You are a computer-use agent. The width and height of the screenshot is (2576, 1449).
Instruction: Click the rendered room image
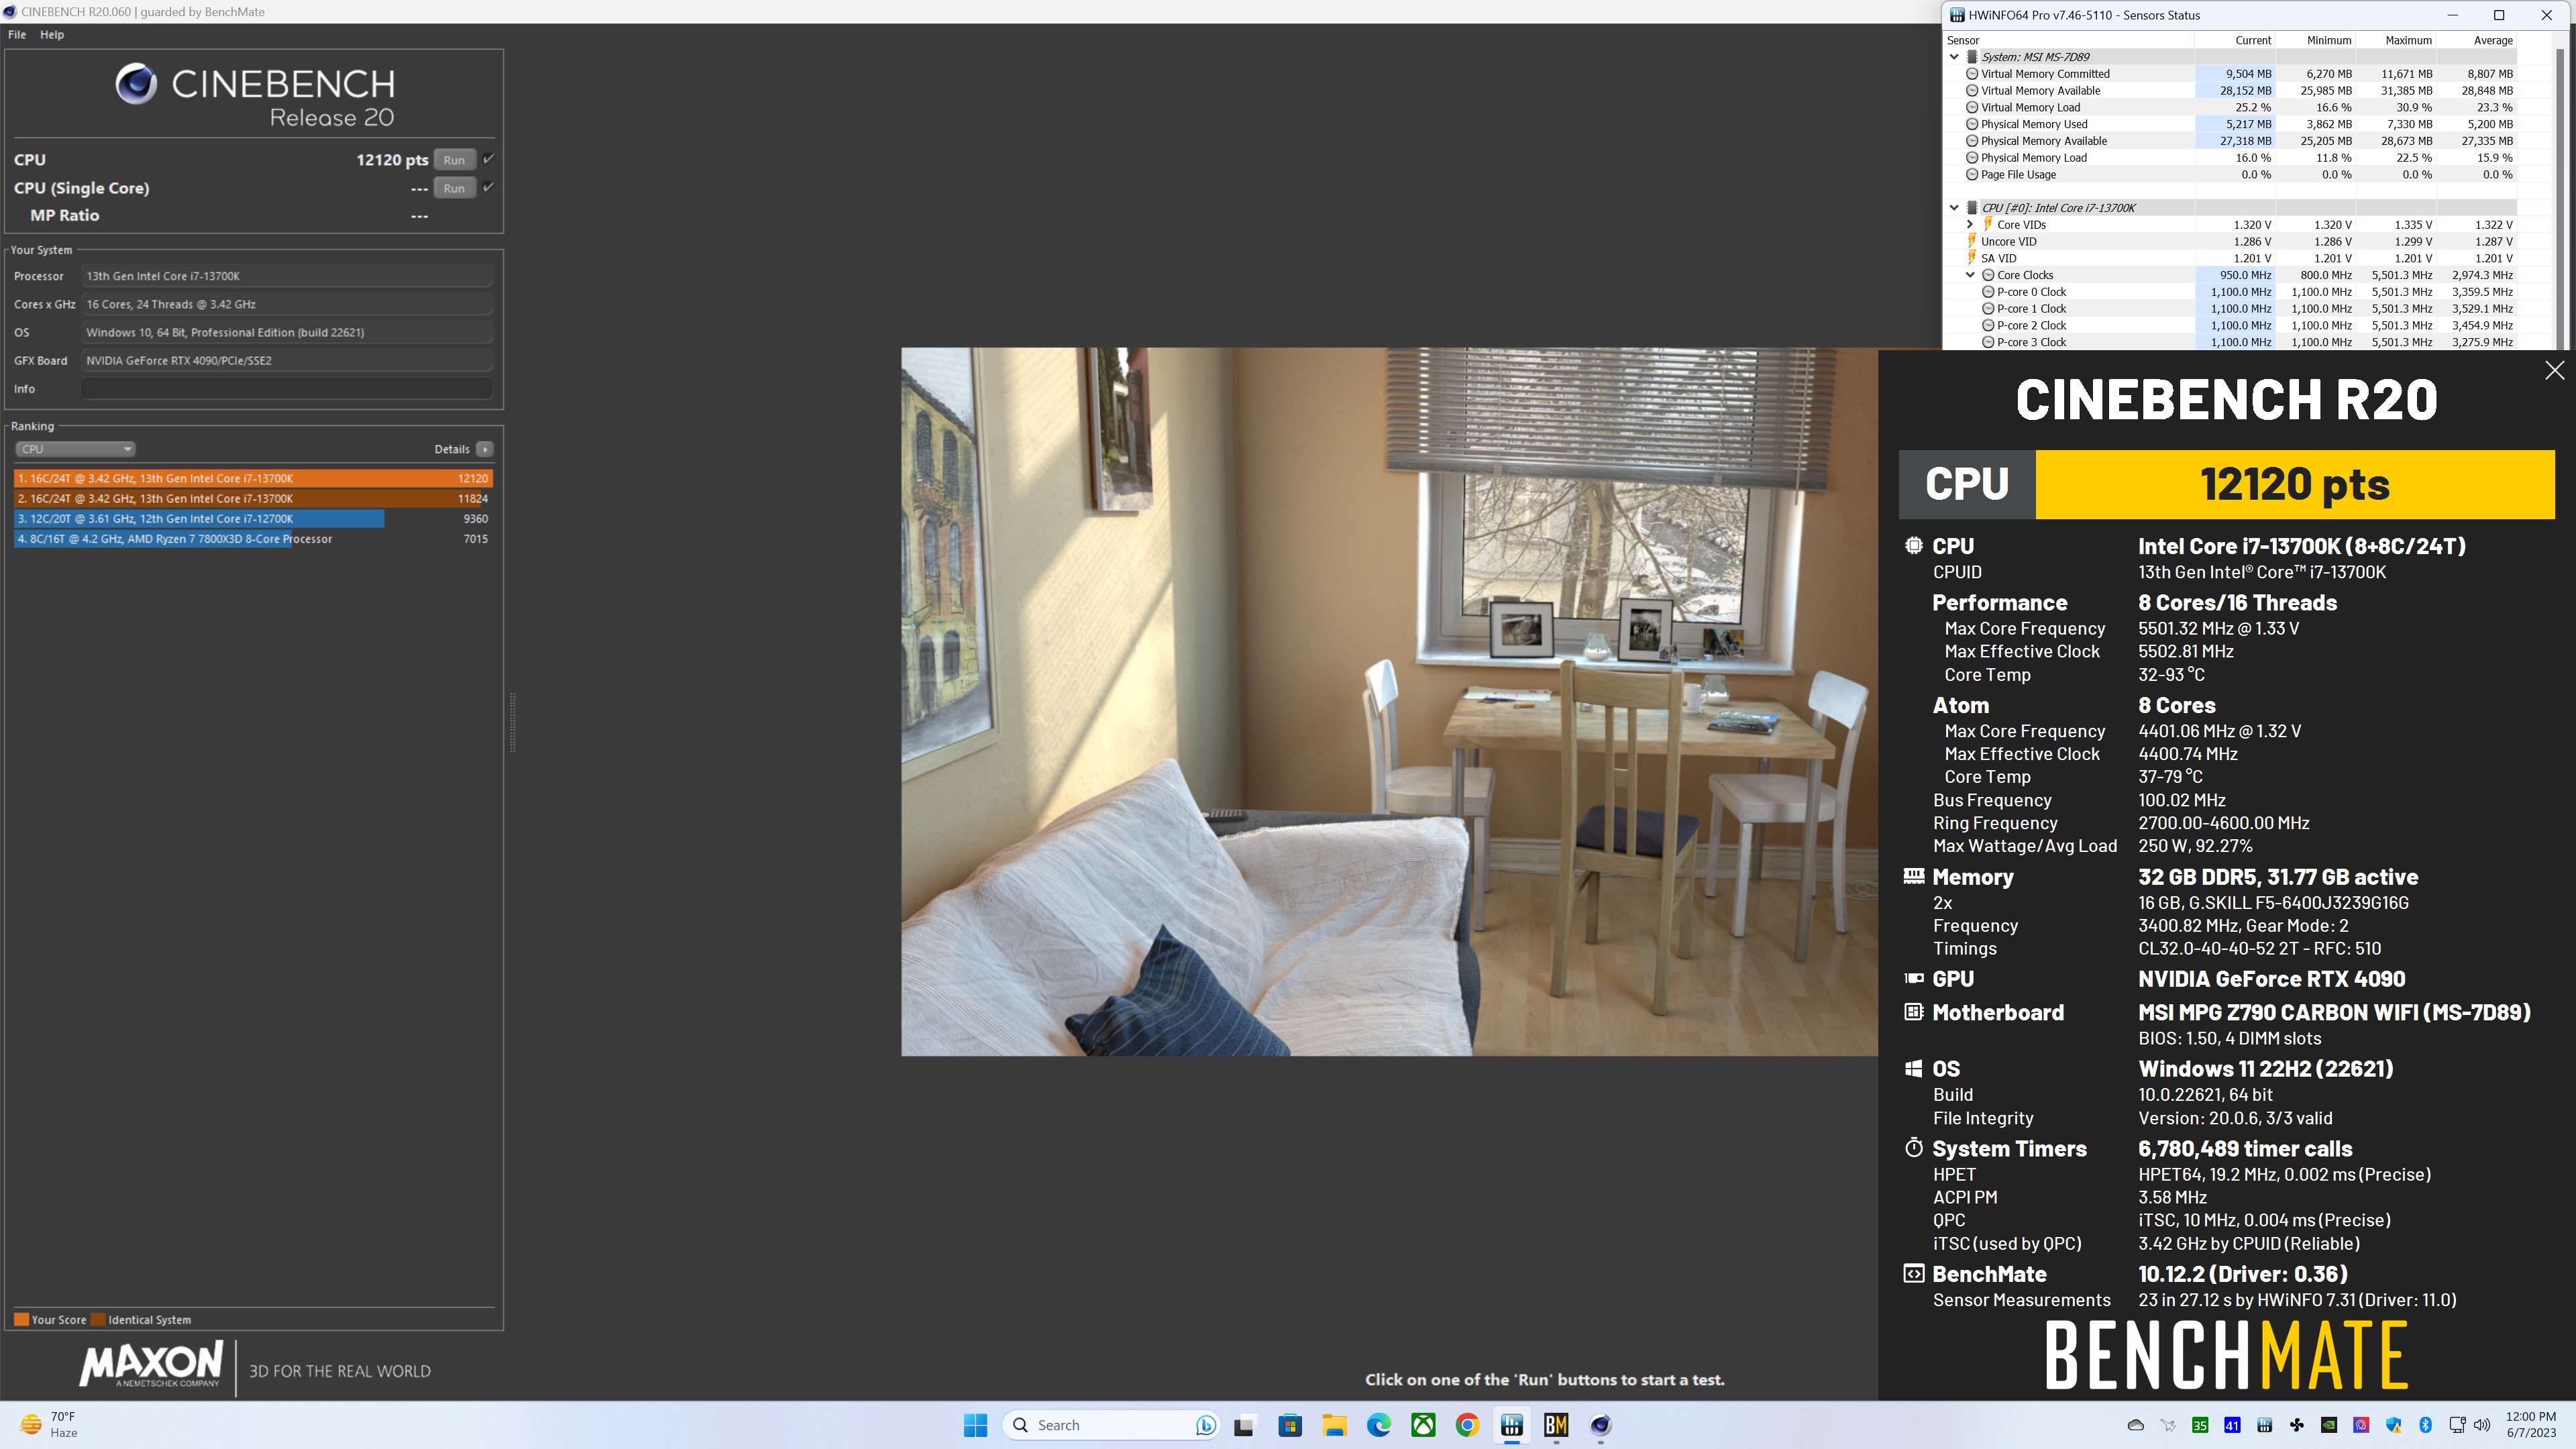click(1389, 701)
